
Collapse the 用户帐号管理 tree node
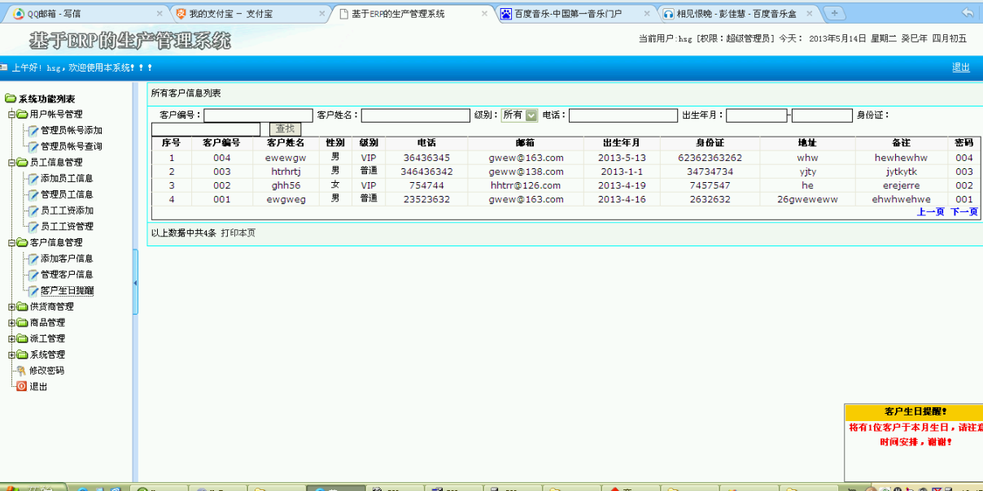tap(11, 115)
